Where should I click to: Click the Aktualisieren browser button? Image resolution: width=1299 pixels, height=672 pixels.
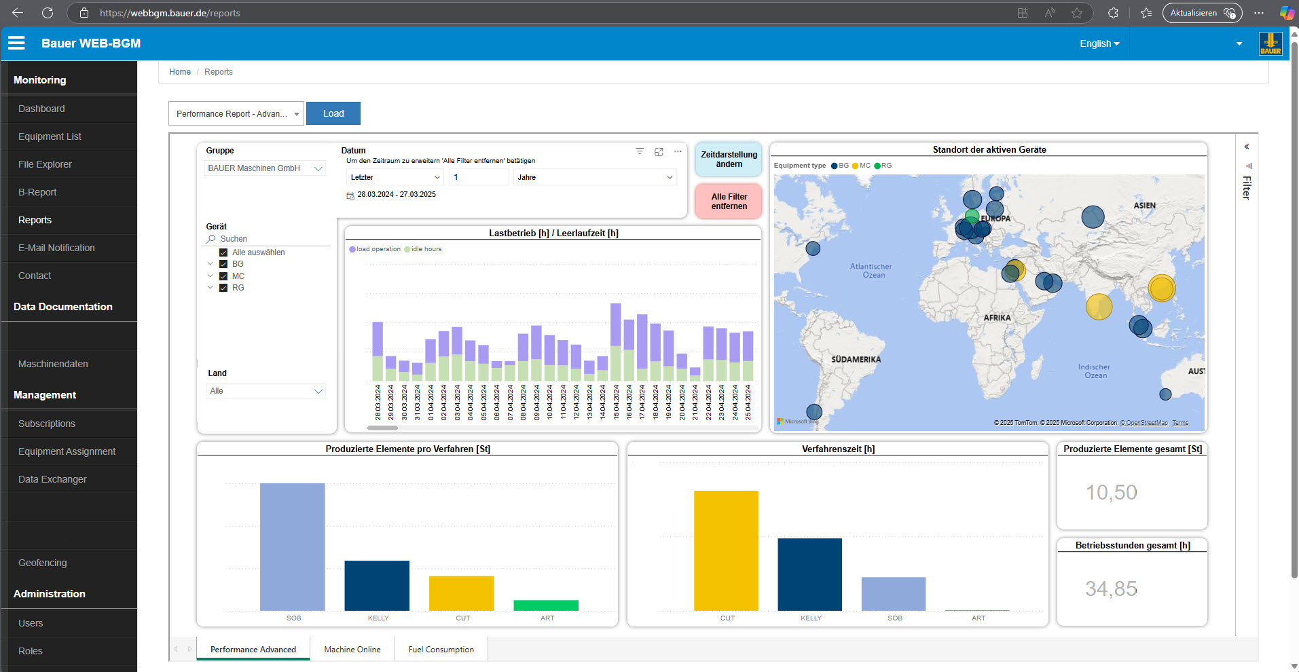pyautogui.click(x=1202, y=13)
